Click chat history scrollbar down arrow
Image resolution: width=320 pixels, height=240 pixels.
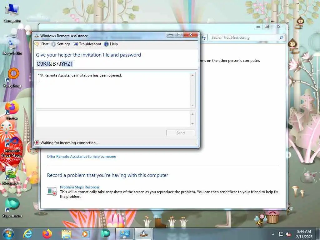coord(192,105)
